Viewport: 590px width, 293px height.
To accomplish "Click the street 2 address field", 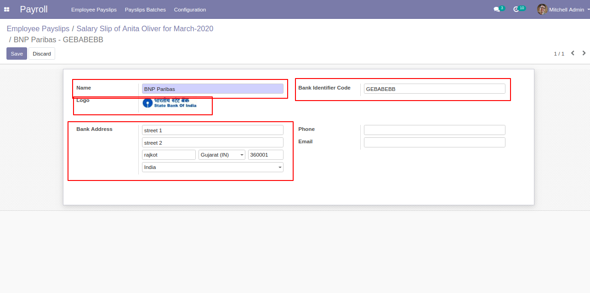I will pyautogui.click(x=213, y=143).
